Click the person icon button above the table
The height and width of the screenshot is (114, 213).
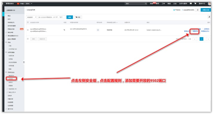click(x=209, y=17)
